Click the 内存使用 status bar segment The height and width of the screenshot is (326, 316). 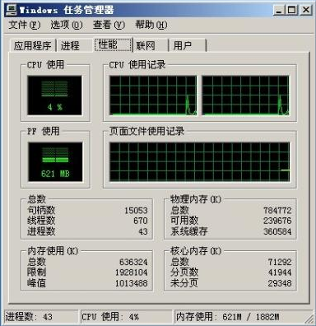(x=243, y=317)
